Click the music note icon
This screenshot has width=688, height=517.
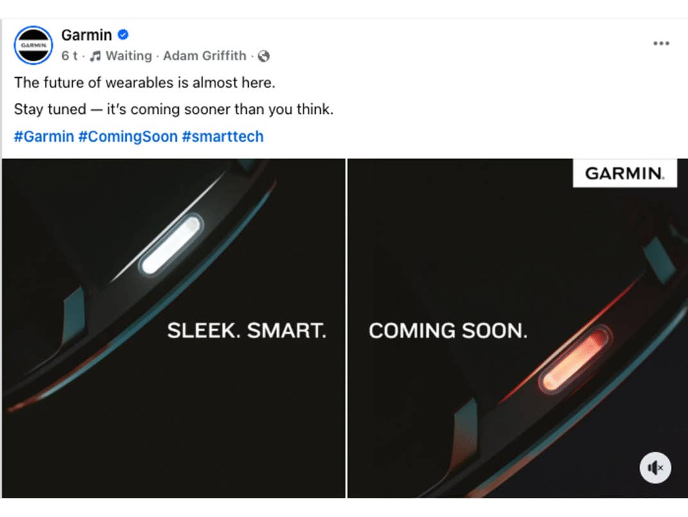tap(95, 56)
